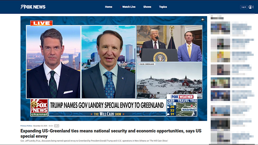
Task: Open the yellow-toned third sidebar thumbnail
Action: (220, 57)
